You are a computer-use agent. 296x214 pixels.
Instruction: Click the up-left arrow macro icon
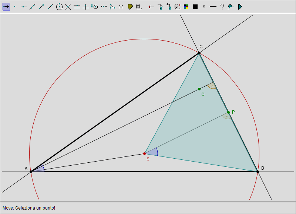[x=169, y=7]
